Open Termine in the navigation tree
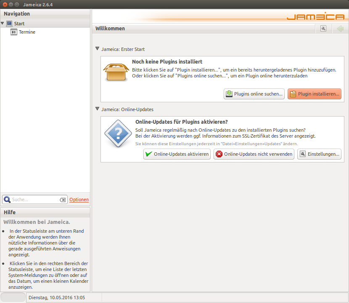The width and height of the screenshot is (349, 303). [x=27, y=32]
